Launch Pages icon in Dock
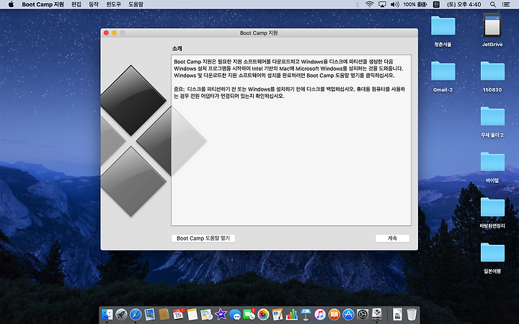Image resolution: width=519 pixels, height=324 pixels. tap(278, 314)
